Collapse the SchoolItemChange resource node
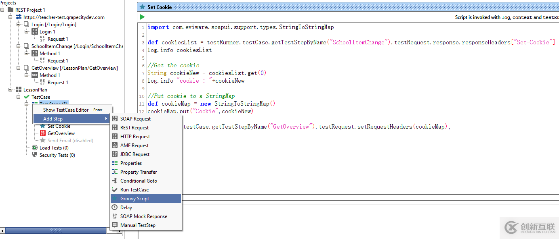 click(x=19, y=46)
